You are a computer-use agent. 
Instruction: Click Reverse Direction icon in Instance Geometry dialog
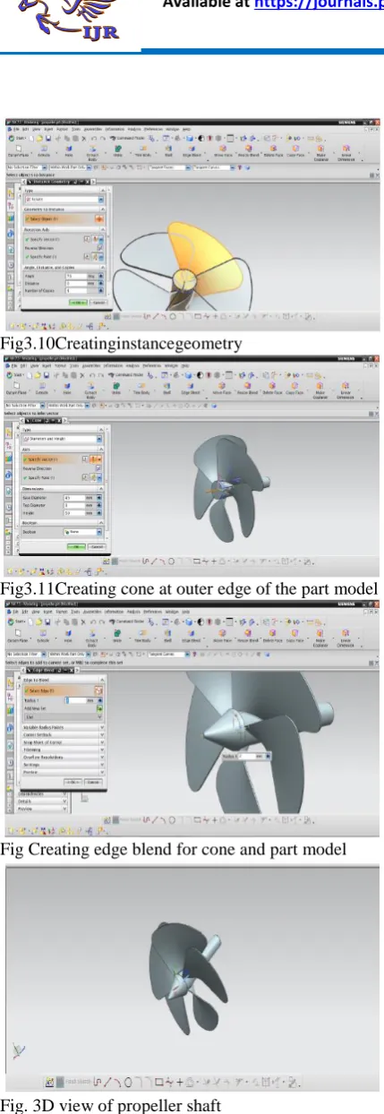coord(99,247)
